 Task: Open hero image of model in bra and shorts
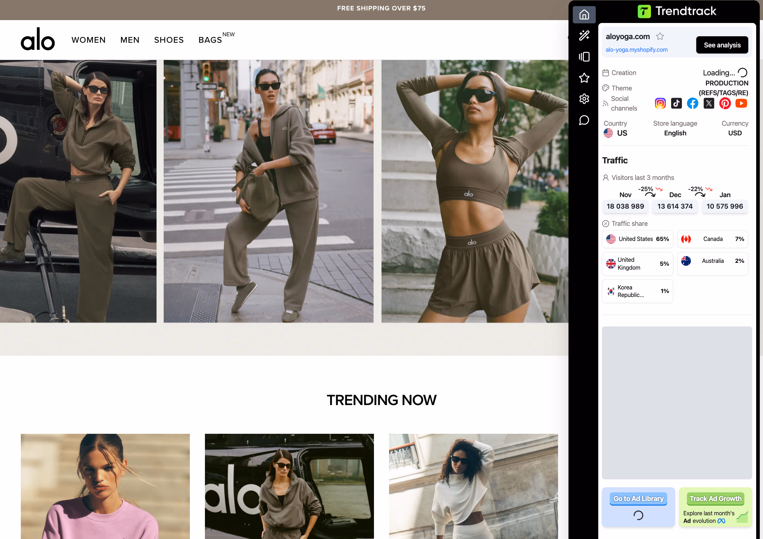point(474,191)
